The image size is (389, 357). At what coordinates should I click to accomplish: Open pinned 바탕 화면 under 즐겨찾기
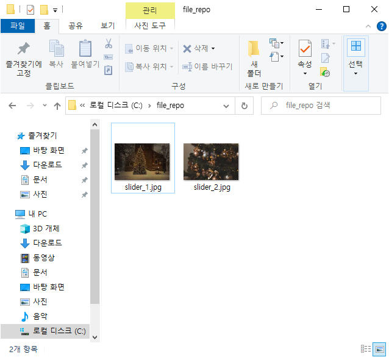43,150
